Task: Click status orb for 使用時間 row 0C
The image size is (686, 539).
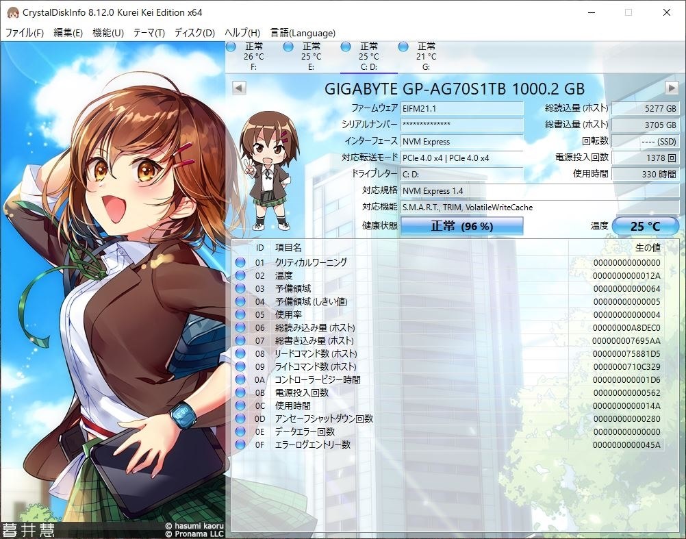Action: (x=240, y=405)
